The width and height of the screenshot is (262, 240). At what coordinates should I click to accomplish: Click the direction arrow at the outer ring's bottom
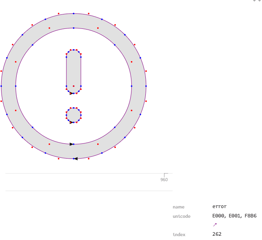pos(76,159)
